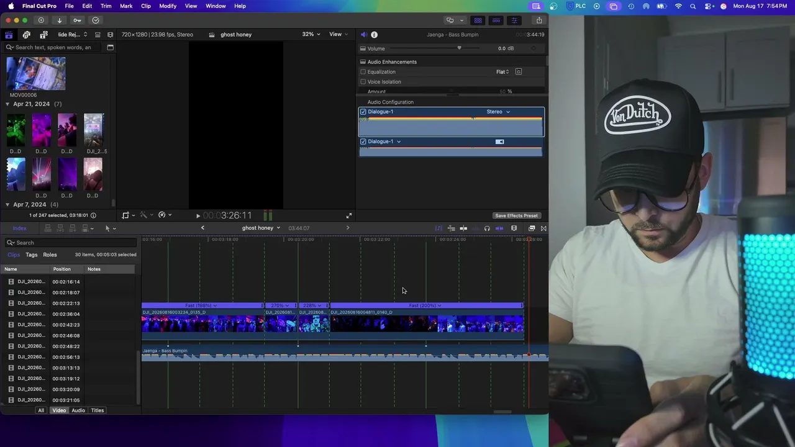Open the 32% zoom level dropdown

pyautogui.click(x=311, y=34)
